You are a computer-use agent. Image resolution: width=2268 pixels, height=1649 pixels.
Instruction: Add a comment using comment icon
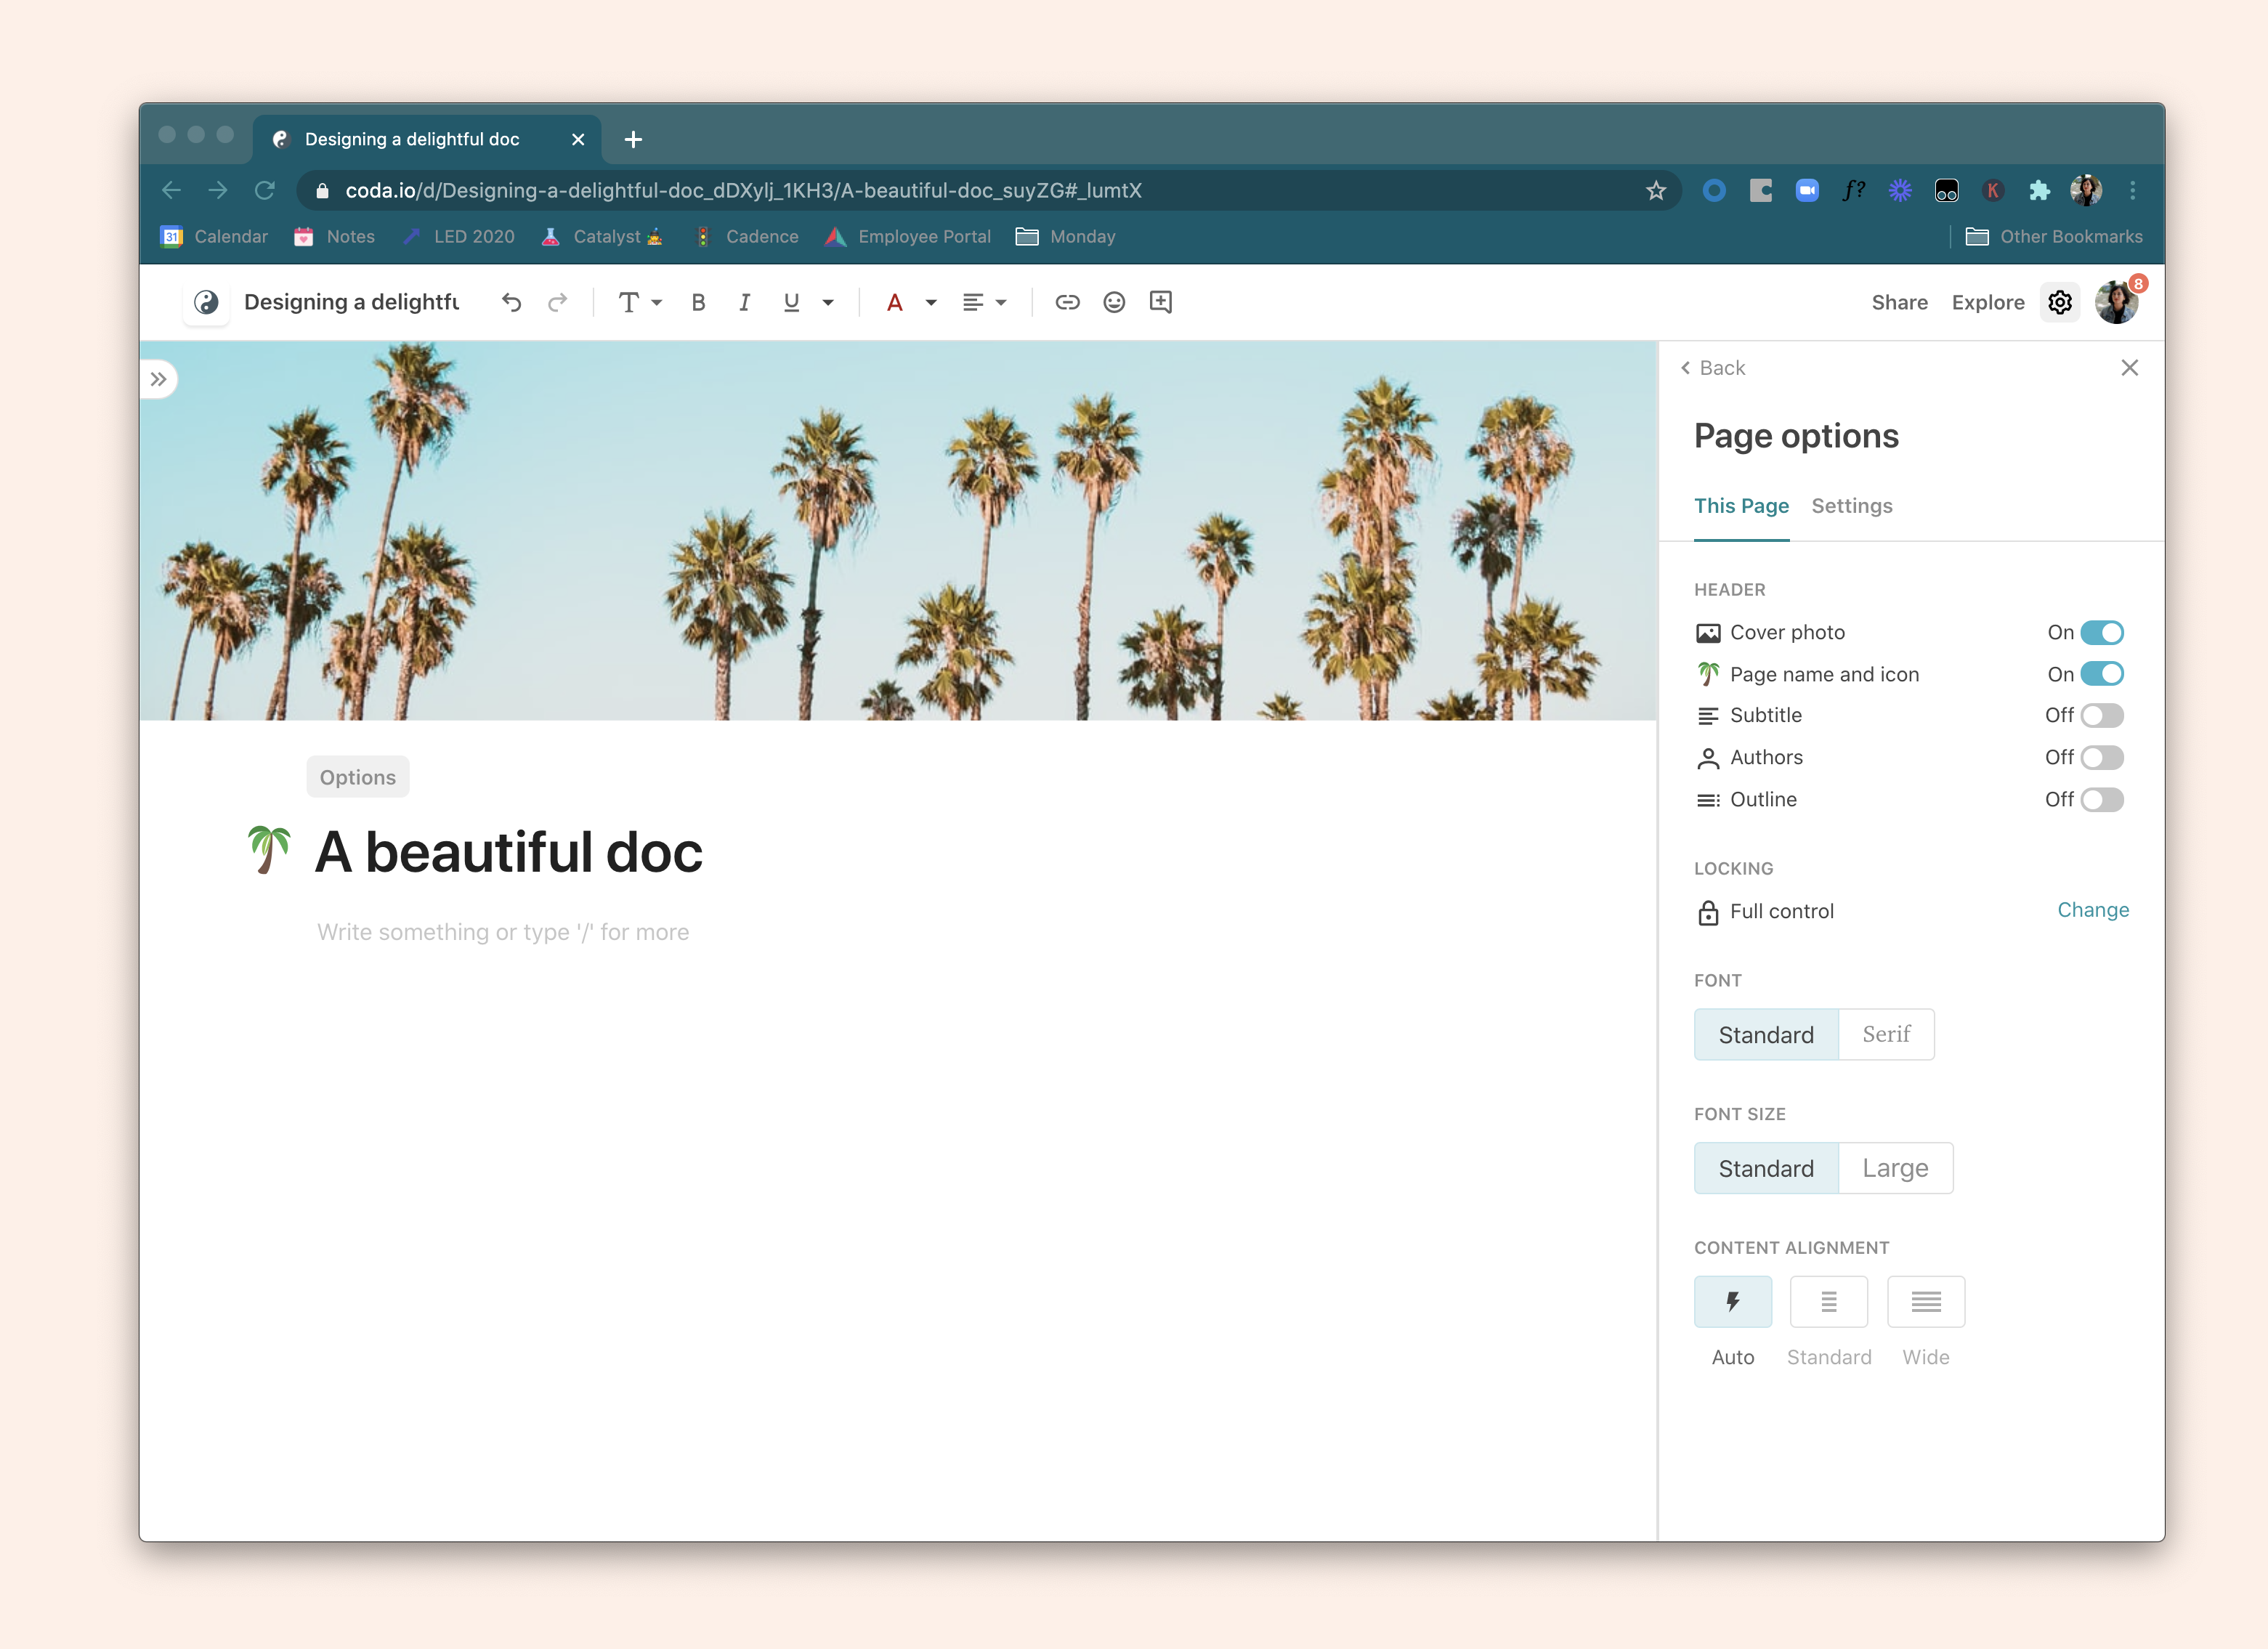pos(1160,302)
